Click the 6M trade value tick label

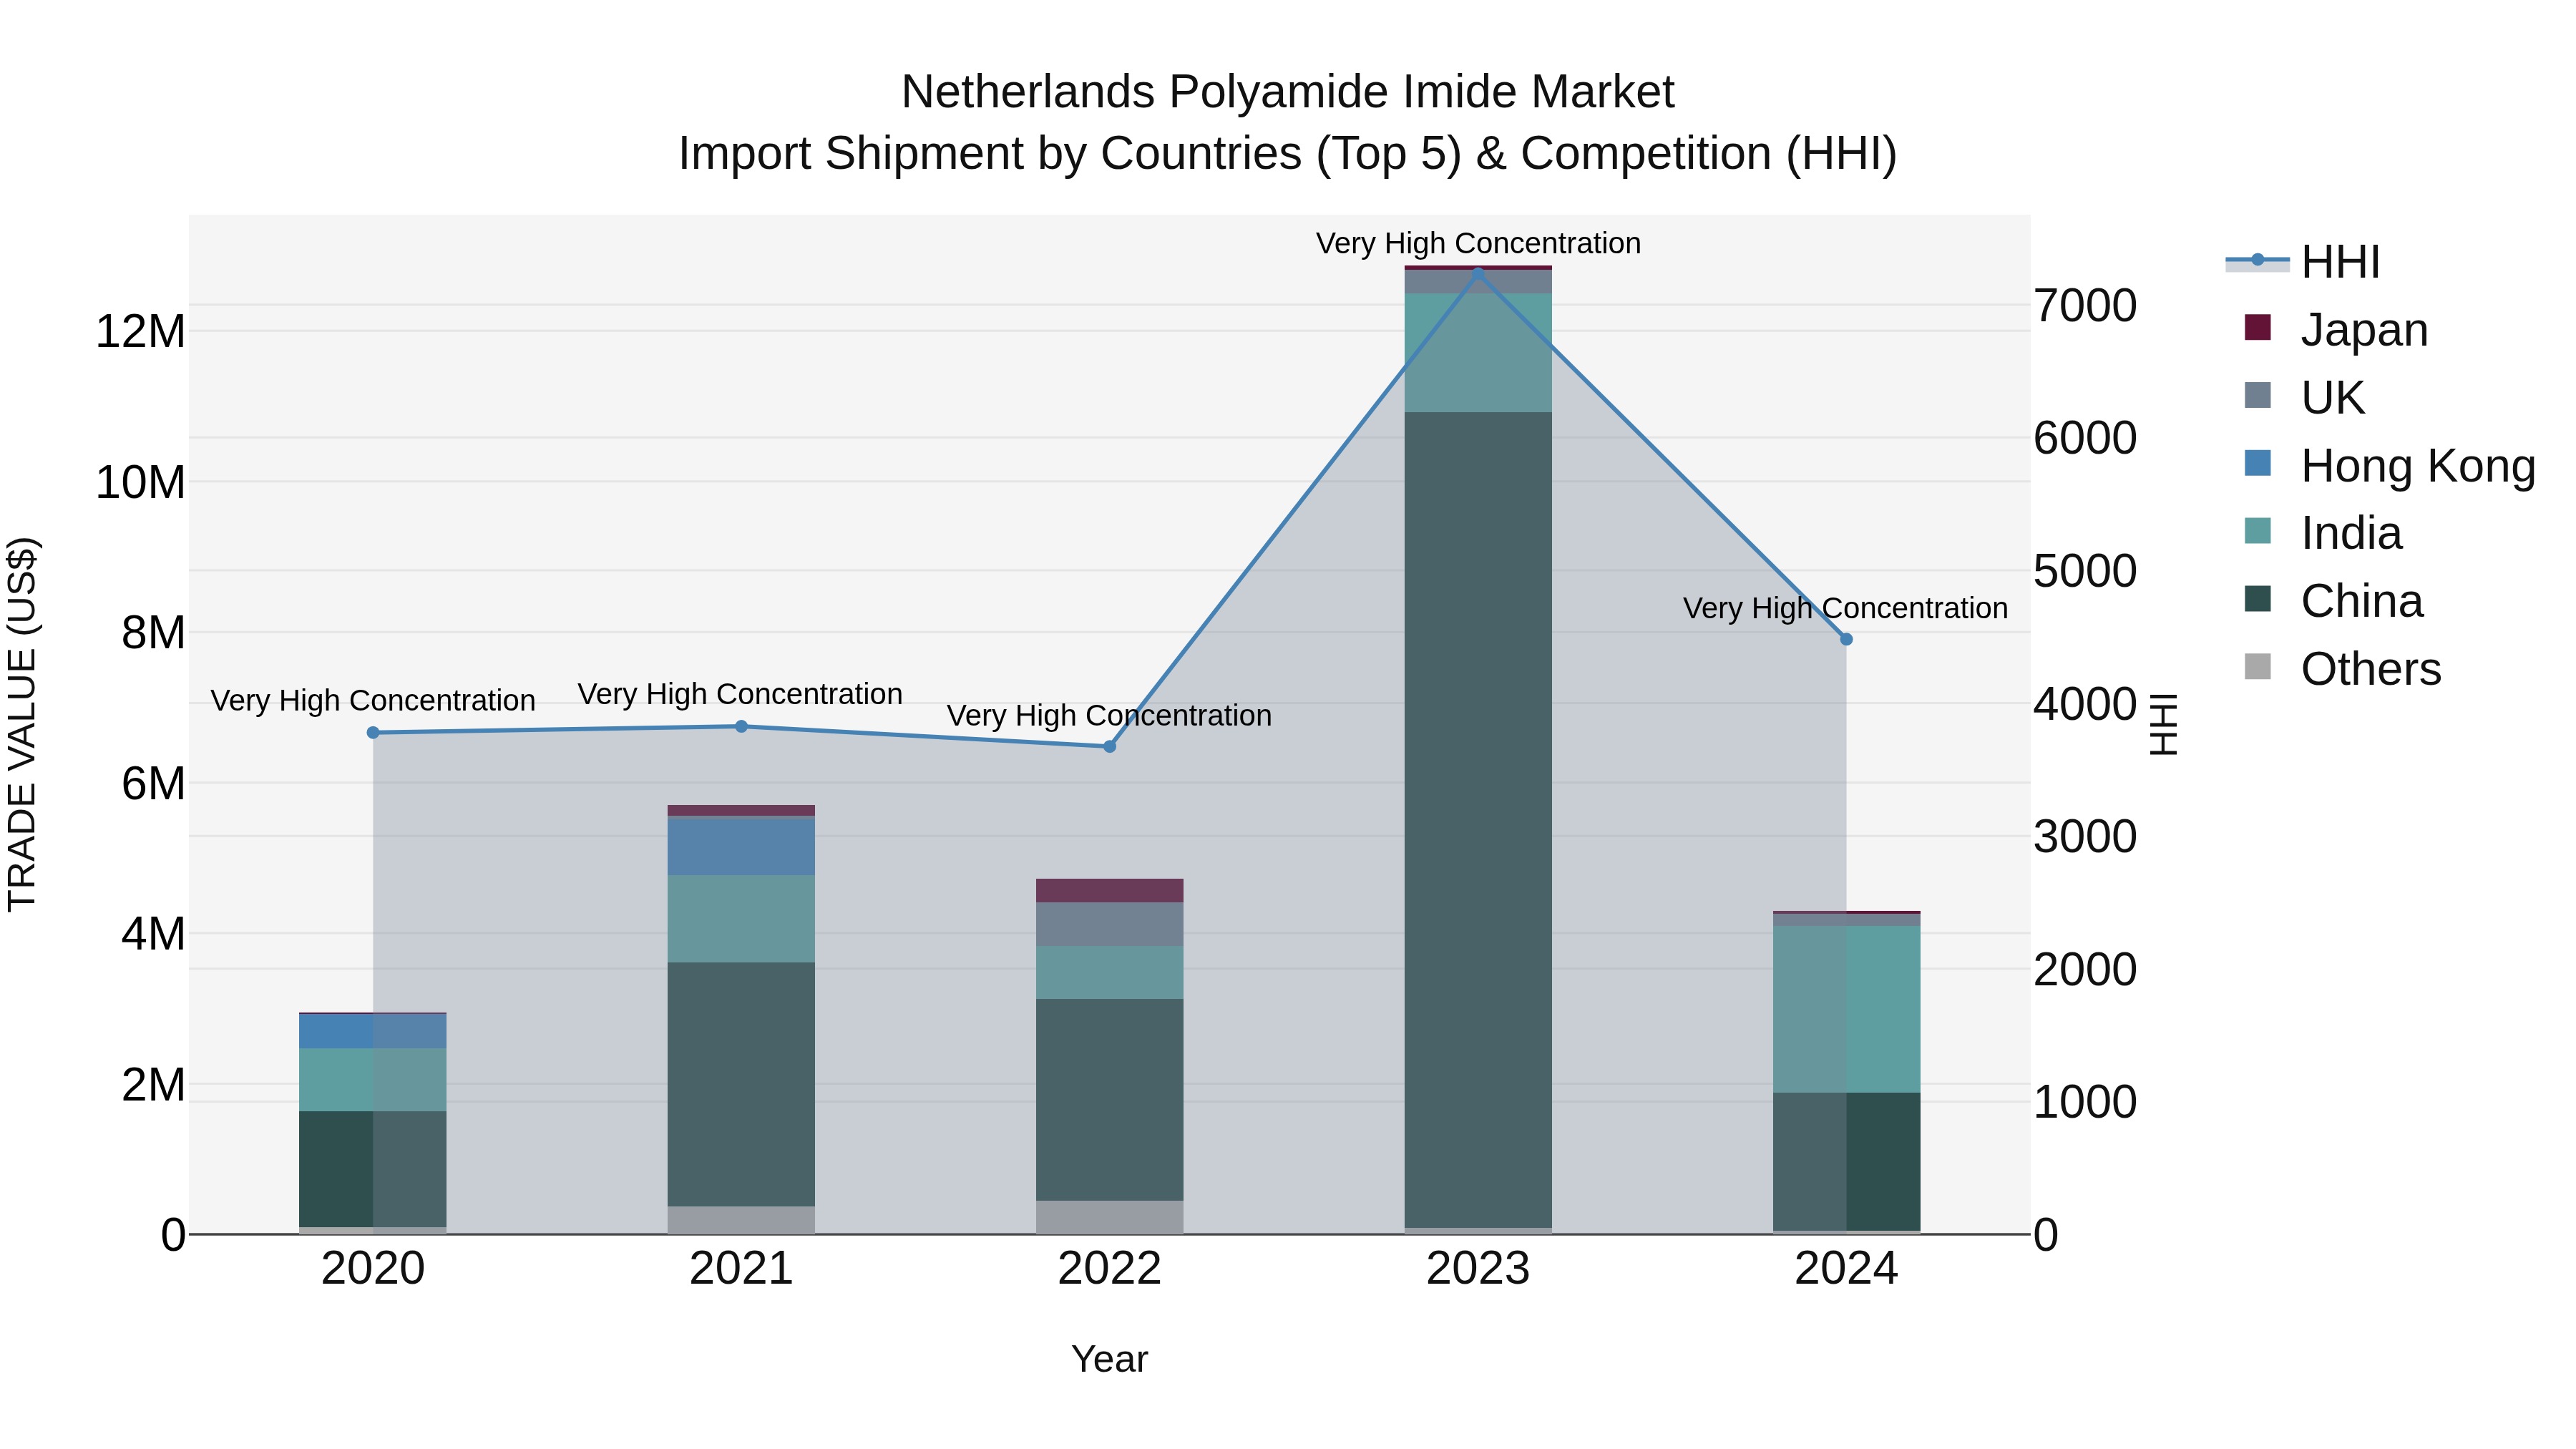click(153, 784)
